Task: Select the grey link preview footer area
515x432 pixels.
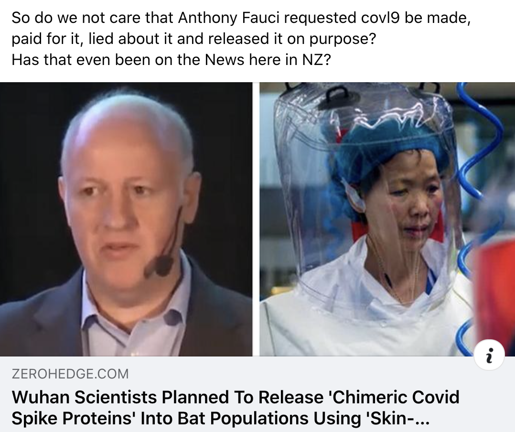Action: click(257, 394)
